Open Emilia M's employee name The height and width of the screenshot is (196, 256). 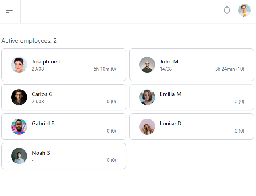(171, 94)
